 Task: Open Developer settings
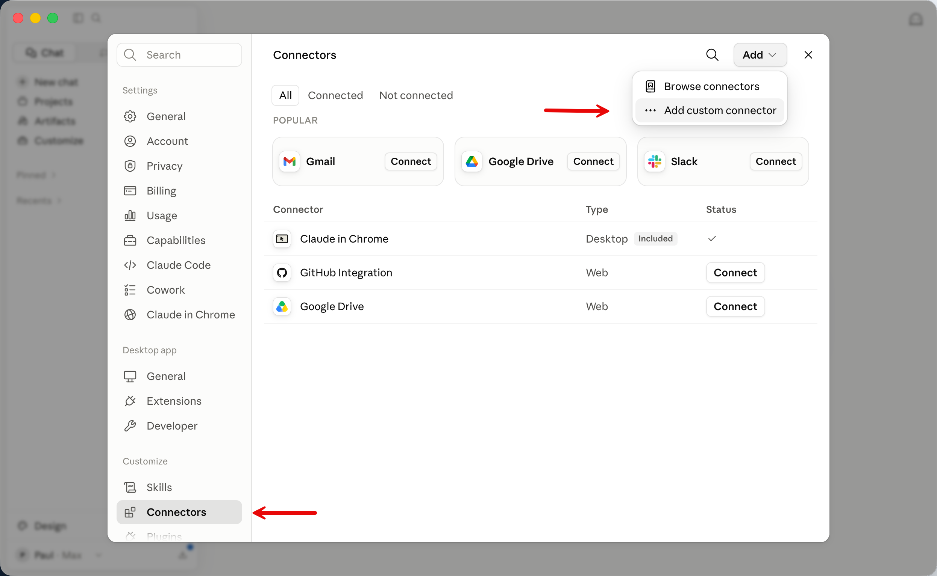tap(179, 426)
